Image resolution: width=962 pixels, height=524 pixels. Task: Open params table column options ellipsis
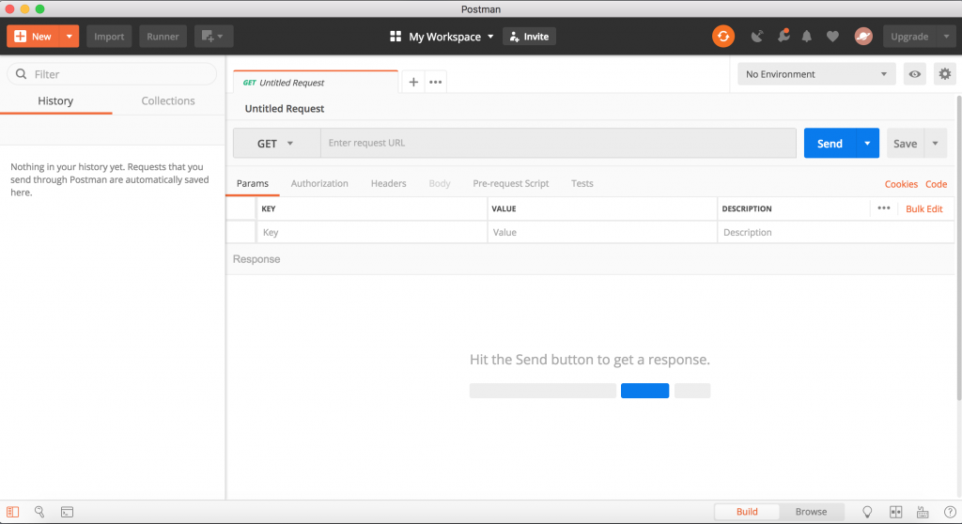point(883,208)
